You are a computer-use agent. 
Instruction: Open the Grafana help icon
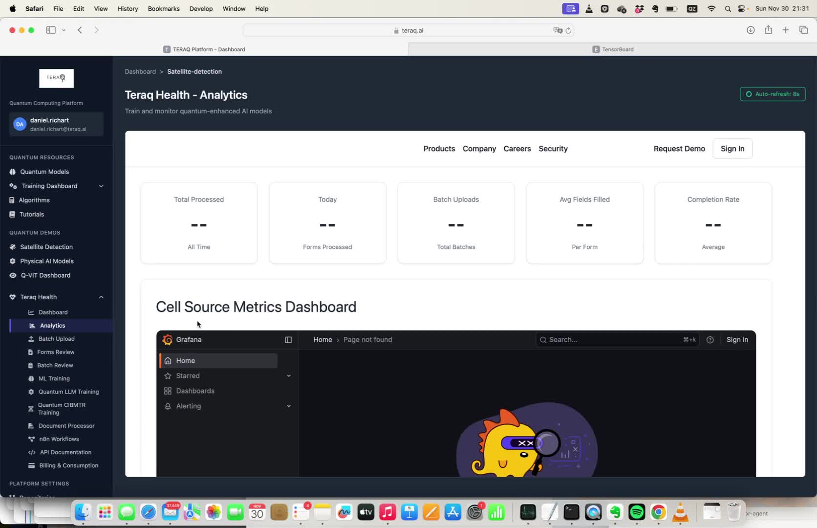click(x=710, y=340)
